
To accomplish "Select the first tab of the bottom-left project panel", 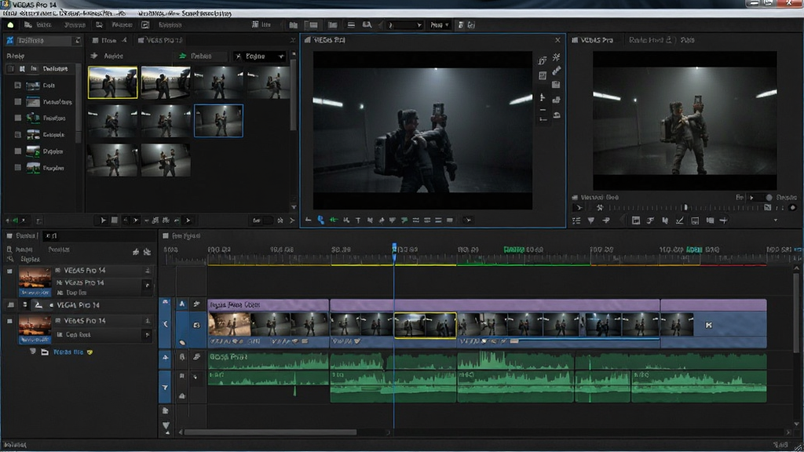I will click(22, 235).
